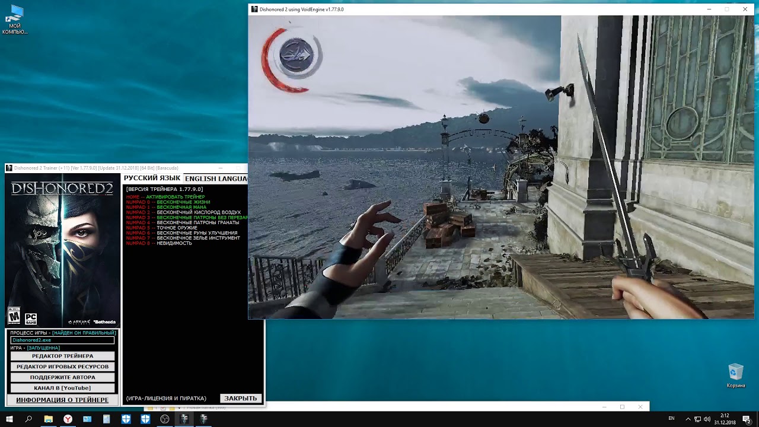Click ИНФОРМАЦИЯ О ТРЕЙНЕРЕ button
This screenshot has width=759, height=427.
[x=62, y=400]
